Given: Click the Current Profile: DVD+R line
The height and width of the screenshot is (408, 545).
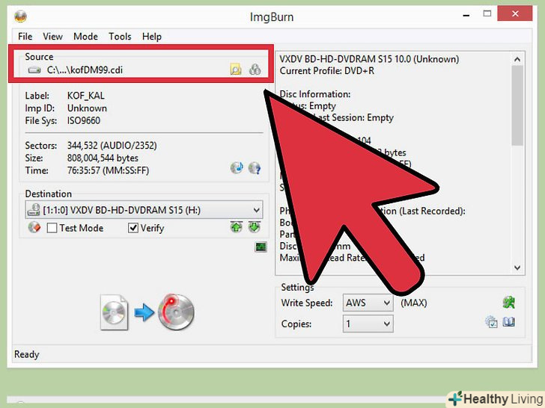Looking at the screenshot, I should 327,71.
